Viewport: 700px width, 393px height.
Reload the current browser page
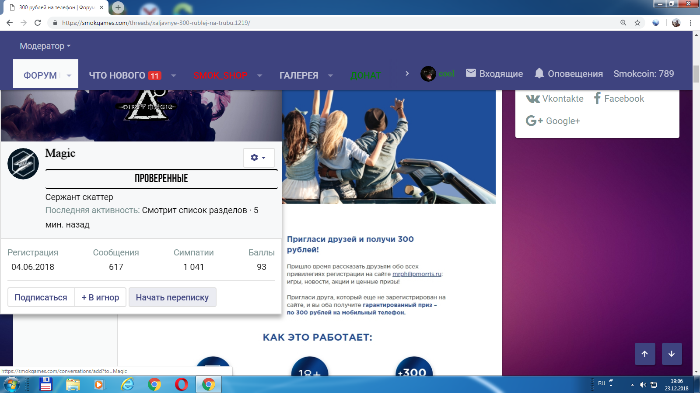[38, 23]
